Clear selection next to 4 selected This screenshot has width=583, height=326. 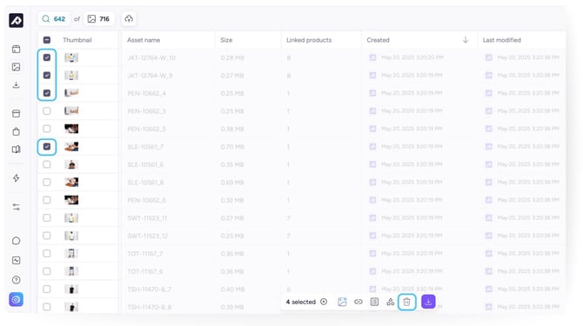coord(324,302)
